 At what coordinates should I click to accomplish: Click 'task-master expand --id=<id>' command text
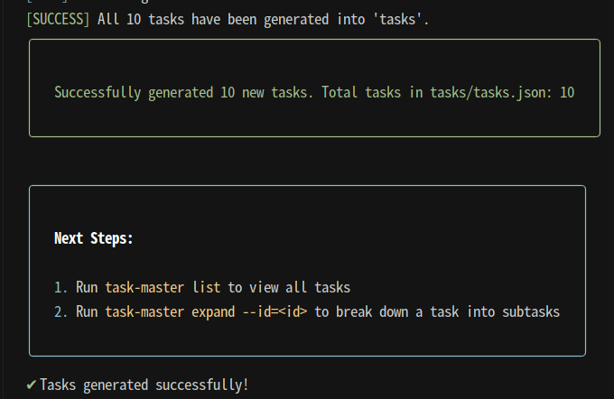click(206, 312)
